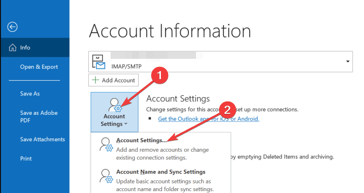Viewport: 364px width, 193px height.
Task: Click the person-gear icon on Account Settings button
Action: (115, 105)
